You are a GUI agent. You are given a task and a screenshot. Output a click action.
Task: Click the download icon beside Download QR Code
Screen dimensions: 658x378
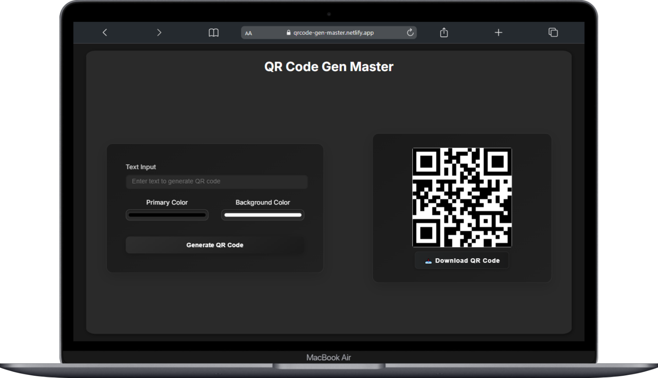click(428, 261)
